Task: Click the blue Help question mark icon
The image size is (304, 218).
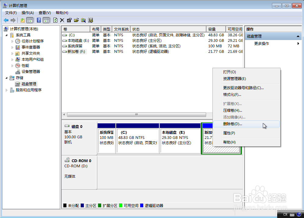Action: pos(39,20)
